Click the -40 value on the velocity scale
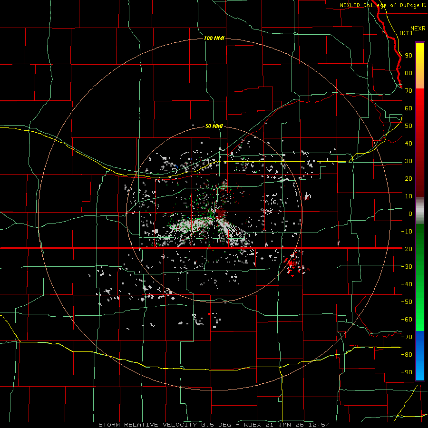The width and height of the screenshot is (428, 428). coord(407,284)
